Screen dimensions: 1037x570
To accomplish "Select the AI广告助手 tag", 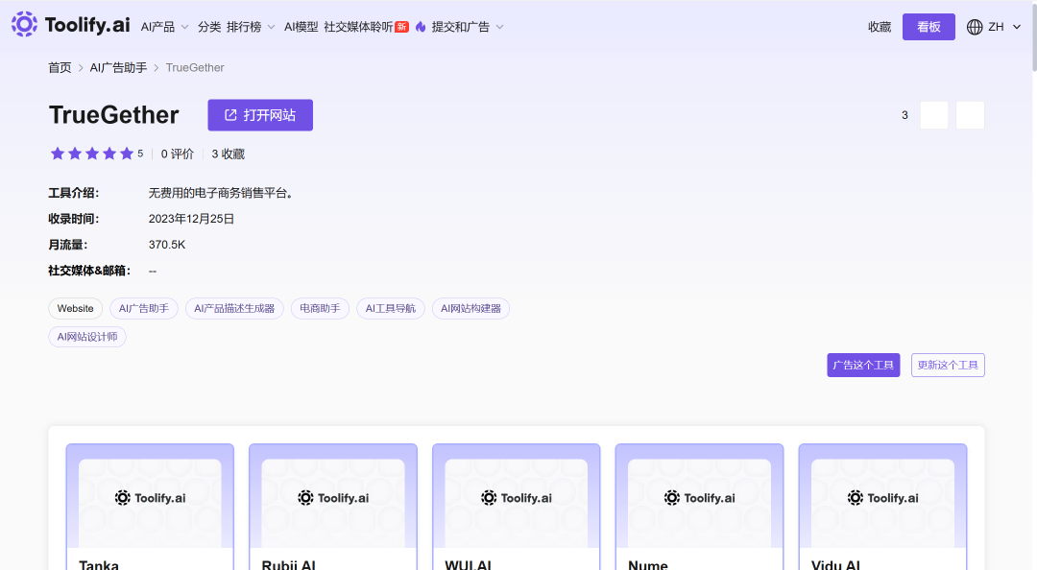I will 143,309.
